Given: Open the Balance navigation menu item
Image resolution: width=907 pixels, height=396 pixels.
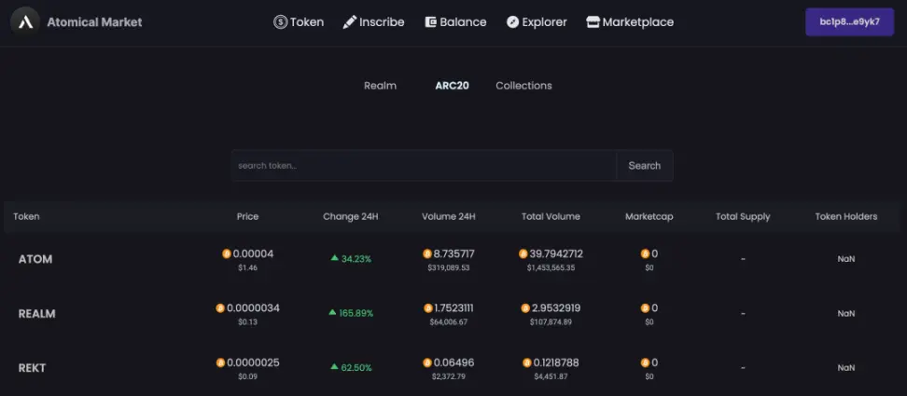Looking at the screenshot, I should (x=455, y=22).
